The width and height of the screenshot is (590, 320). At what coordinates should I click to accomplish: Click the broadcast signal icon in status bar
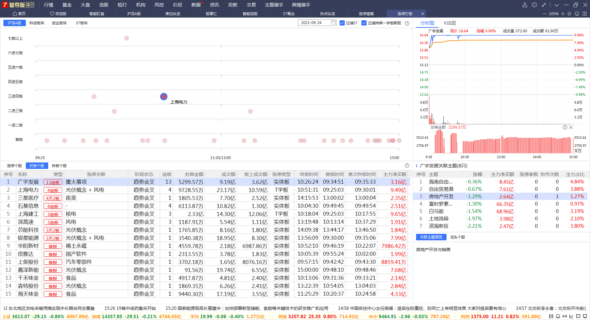564,316
